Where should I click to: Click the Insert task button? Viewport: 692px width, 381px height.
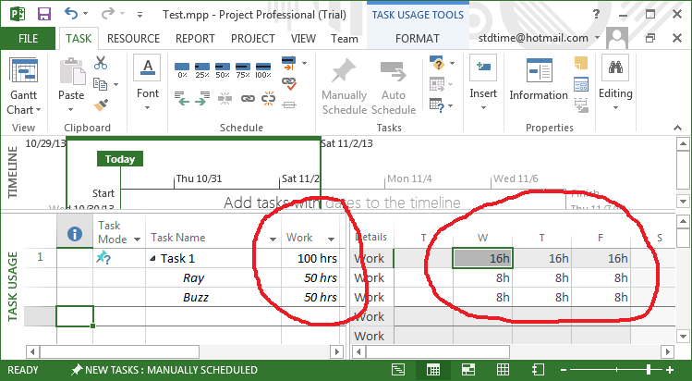[483, 68]
